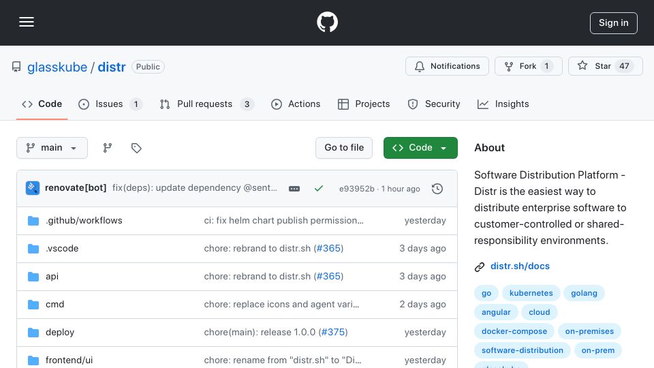Select the go topic tag
This screenshot has width=654, height=368.
[x=486, y=293]
